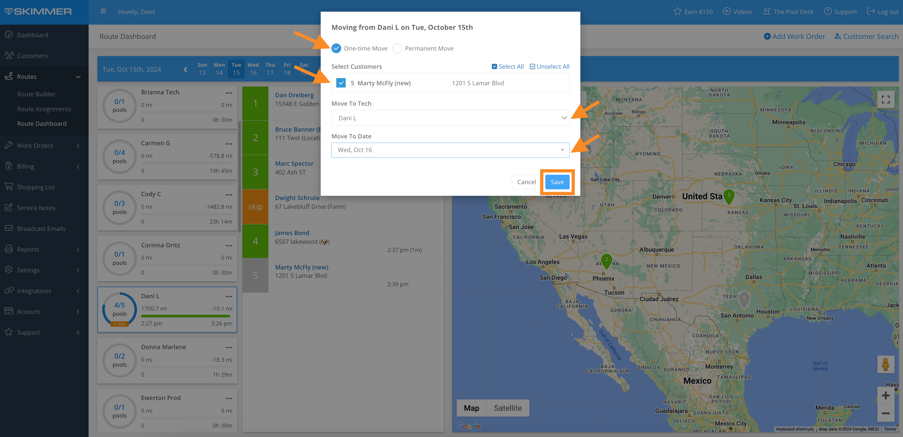Click the gray stop 5 number tile

point(255,275)
